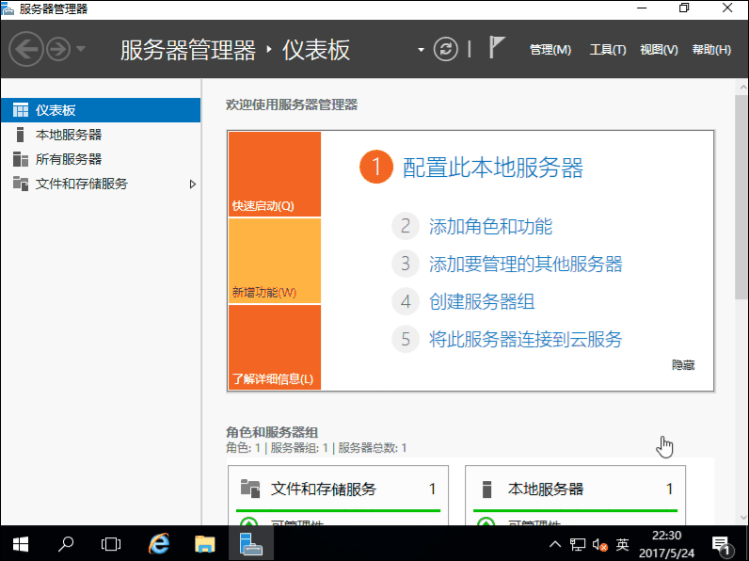The height and width of the screenshot is (561, 749).
Task: Click the 所有服务器 sidebar icon
Action: pos(21,159)
